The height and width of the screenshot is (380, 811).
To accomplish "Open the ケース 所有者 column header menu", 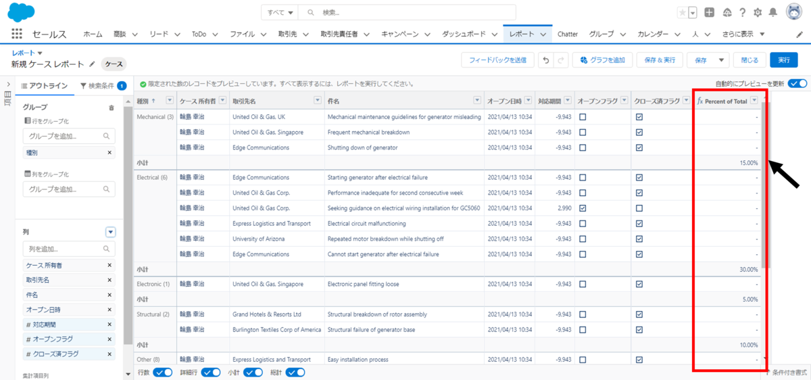I will click(x=222, y=101).
